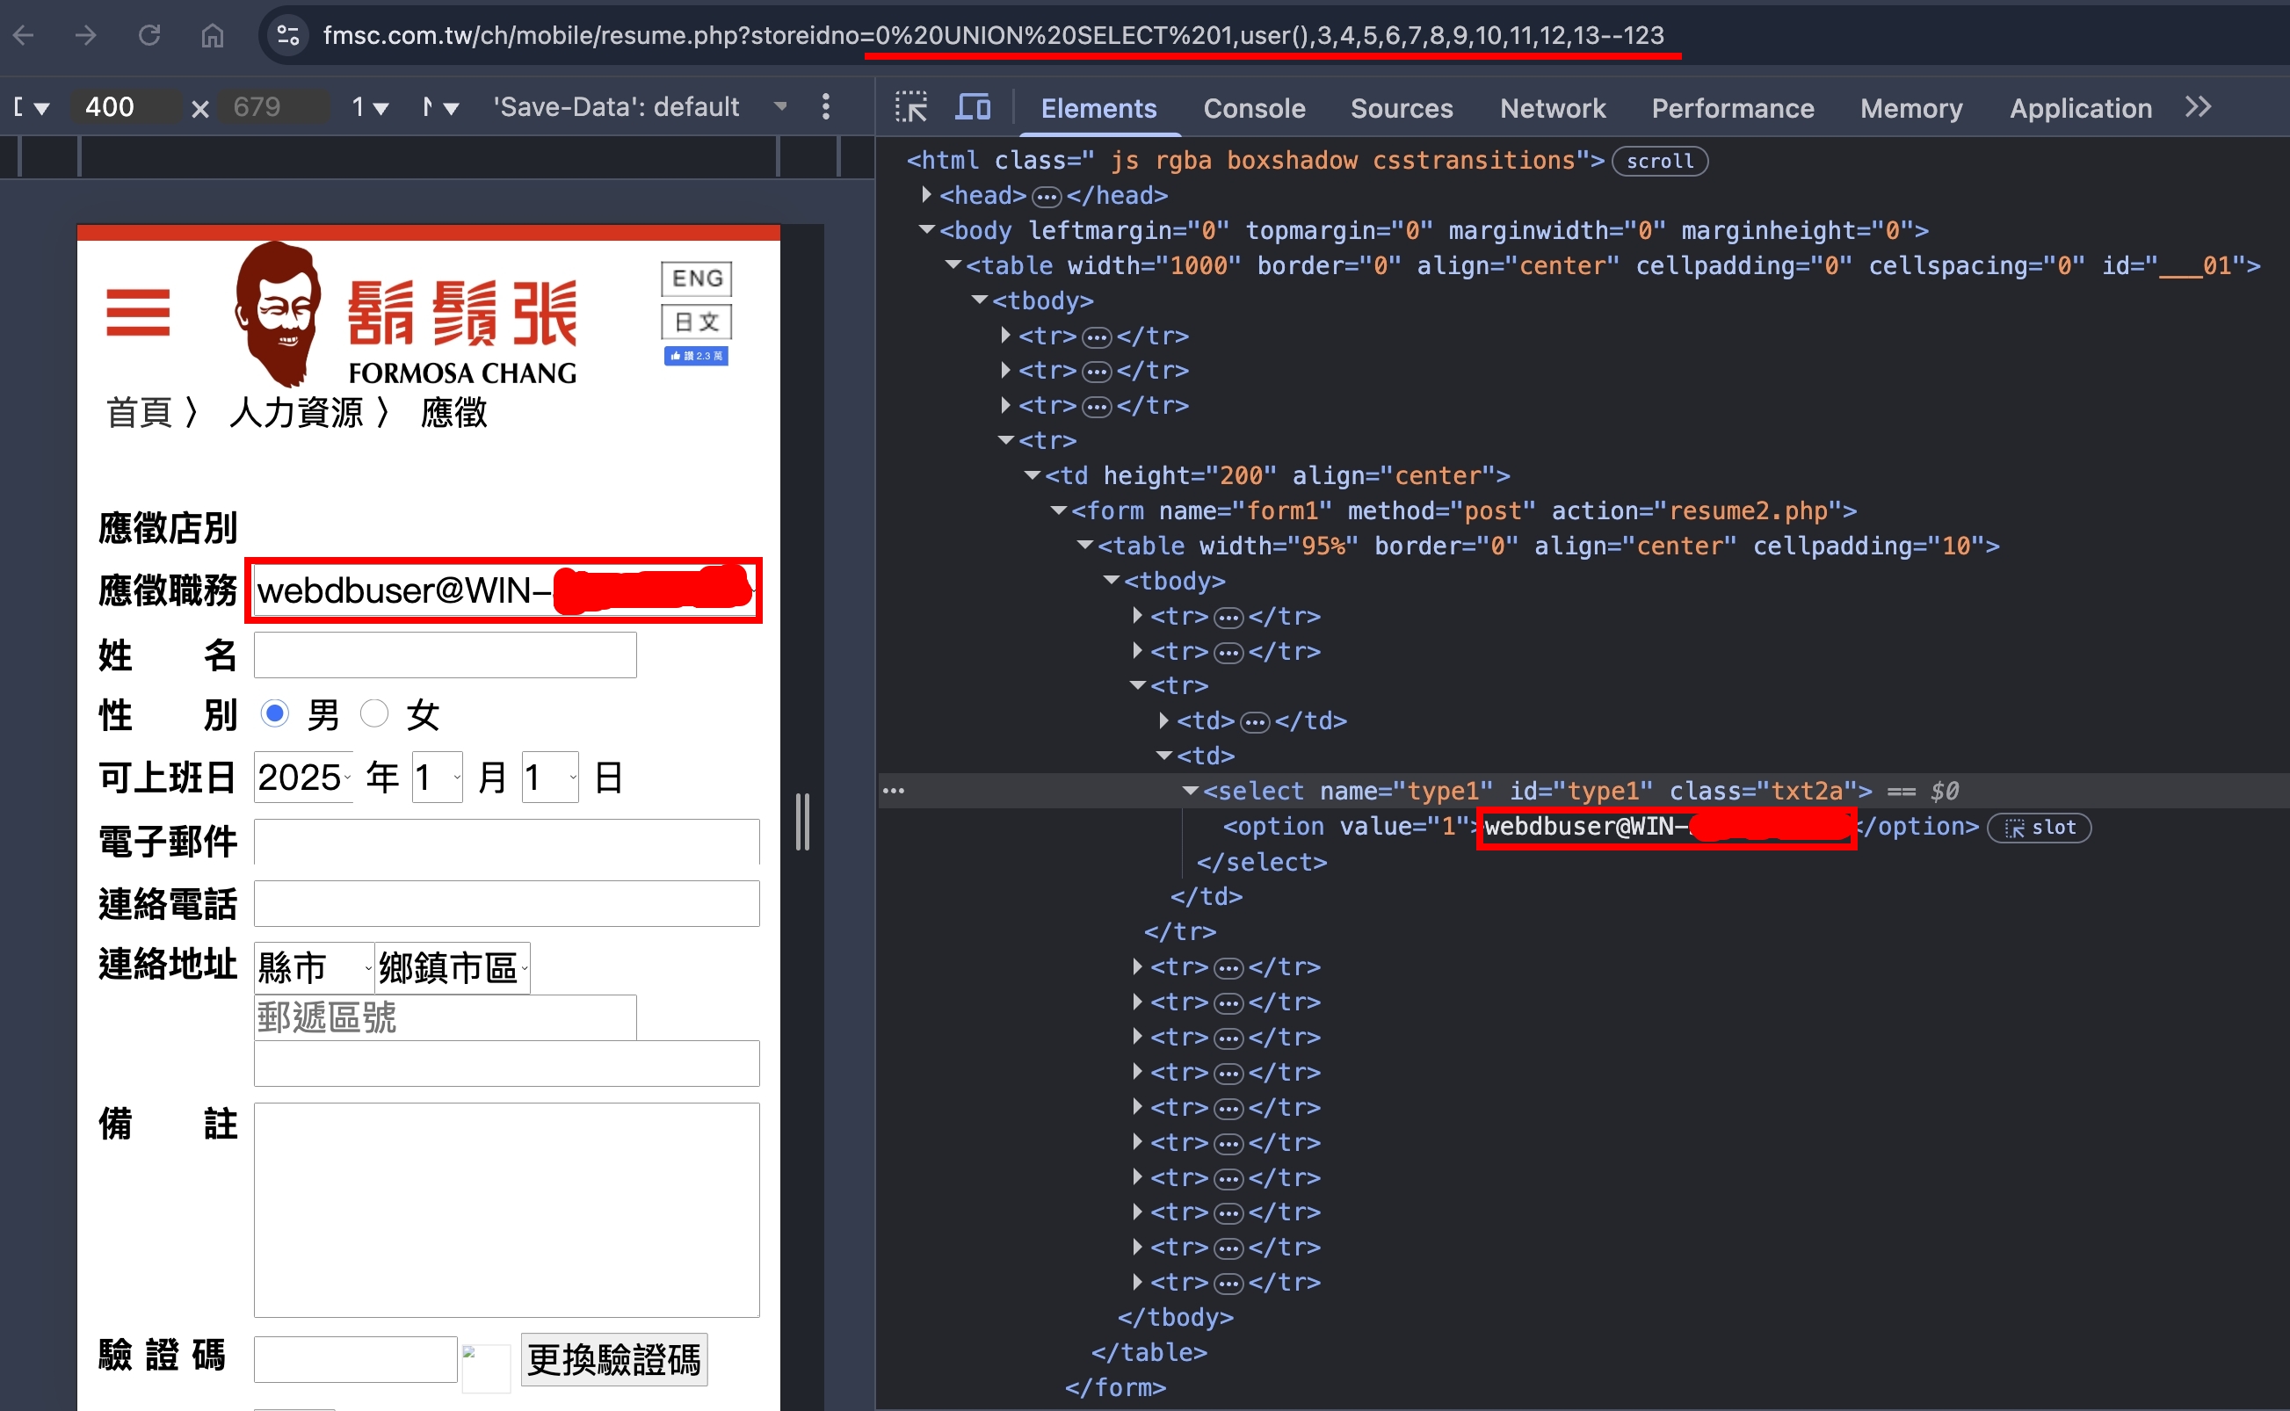This screenshot has width=2290, height=1411.
Task: Expand the collapsed head ellipsis
Action: [x=1046, y=196]
